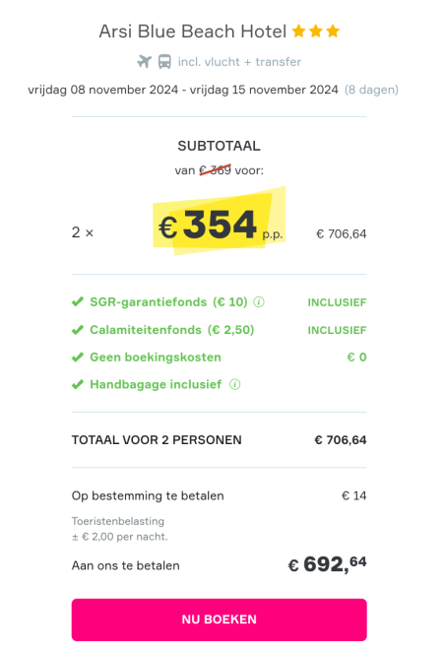Click the SGR-garantiefonds green checkmark
The image size is (443, 652).
pyautogui.click(x=78, y=302)
